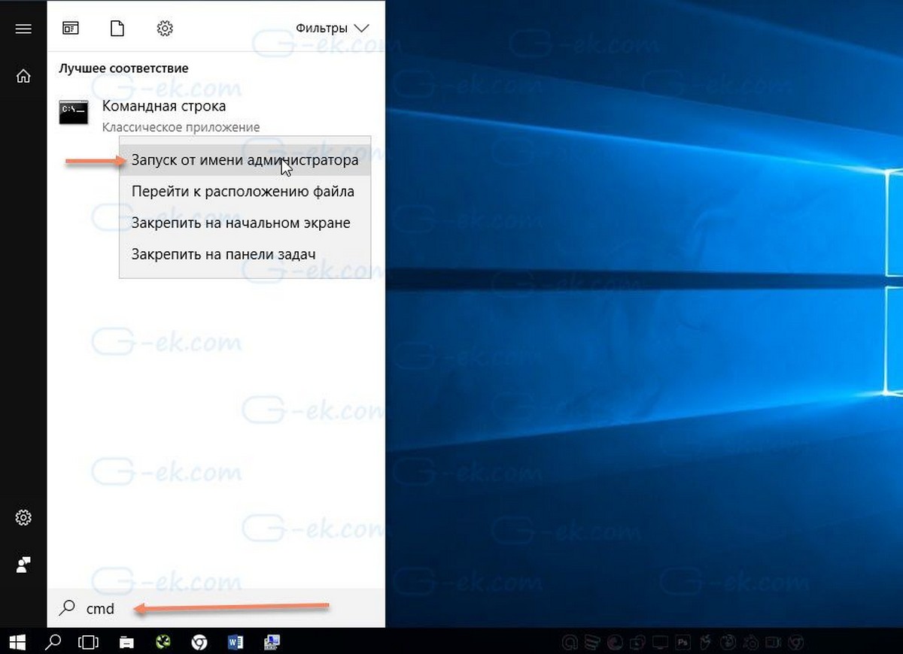Launch Google Chrome from the taskbar
Screen dimensions: 903x654
pos(199,642)
